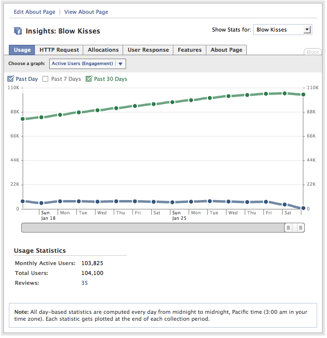This screenshot has width=327, height=338.
Task: Click the last blue data point at zero
Action: tap(303, 208)
